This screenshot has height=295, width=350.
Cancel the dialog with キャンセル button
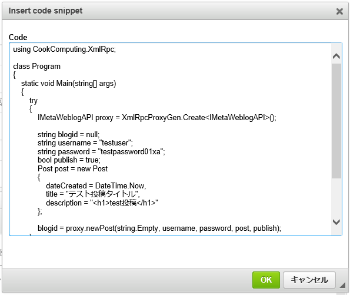(x=309, y=280)
